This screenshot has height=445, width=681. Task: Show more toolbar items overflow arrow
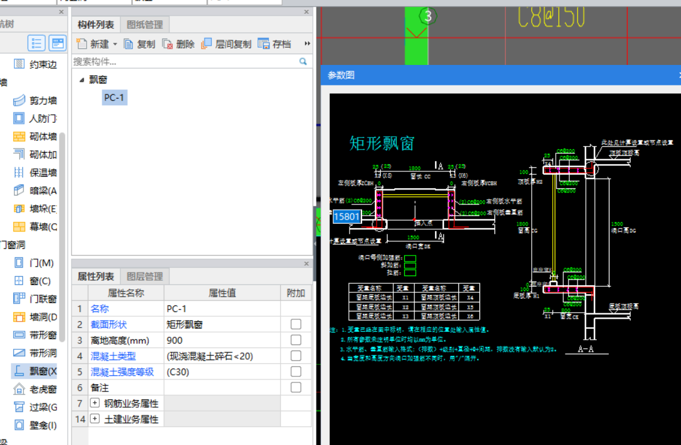click(x=307, y=43)
